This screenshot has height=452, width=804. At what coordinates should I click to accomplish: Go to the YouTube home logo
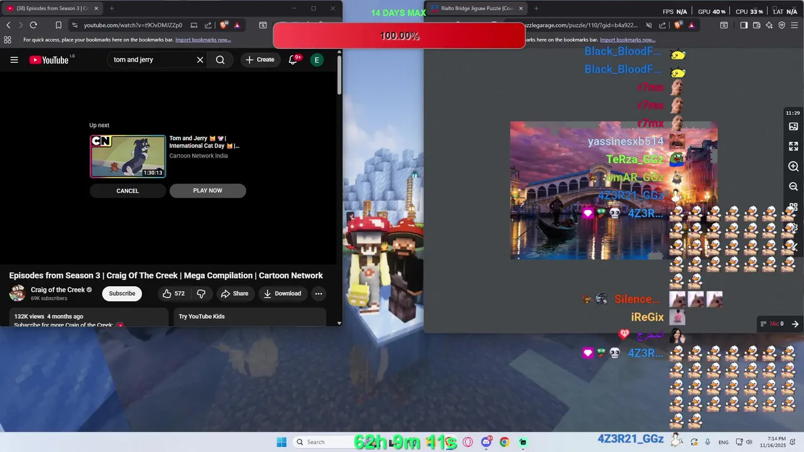(x=49, y=60)
